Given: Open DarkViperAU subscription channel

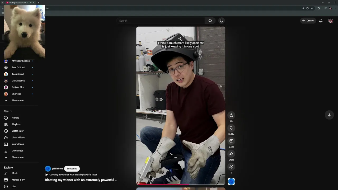Looking at the screenshot, I should 19,81.
